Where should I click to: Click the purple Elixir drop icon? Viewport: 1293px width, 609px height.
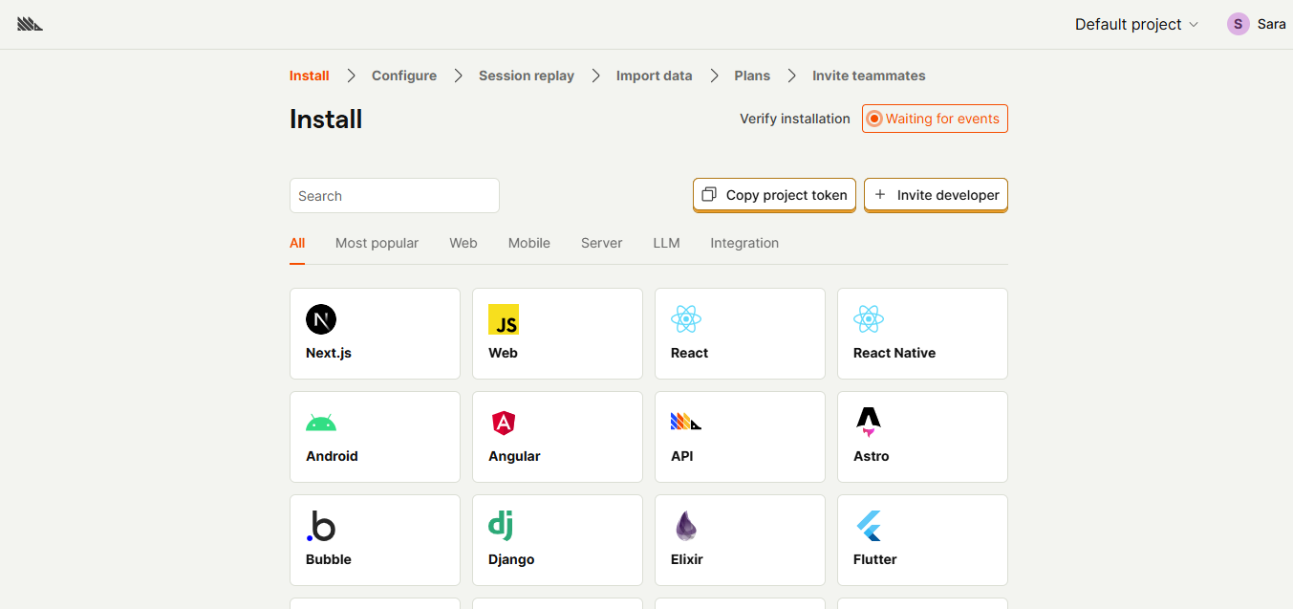tap(685, 526)
